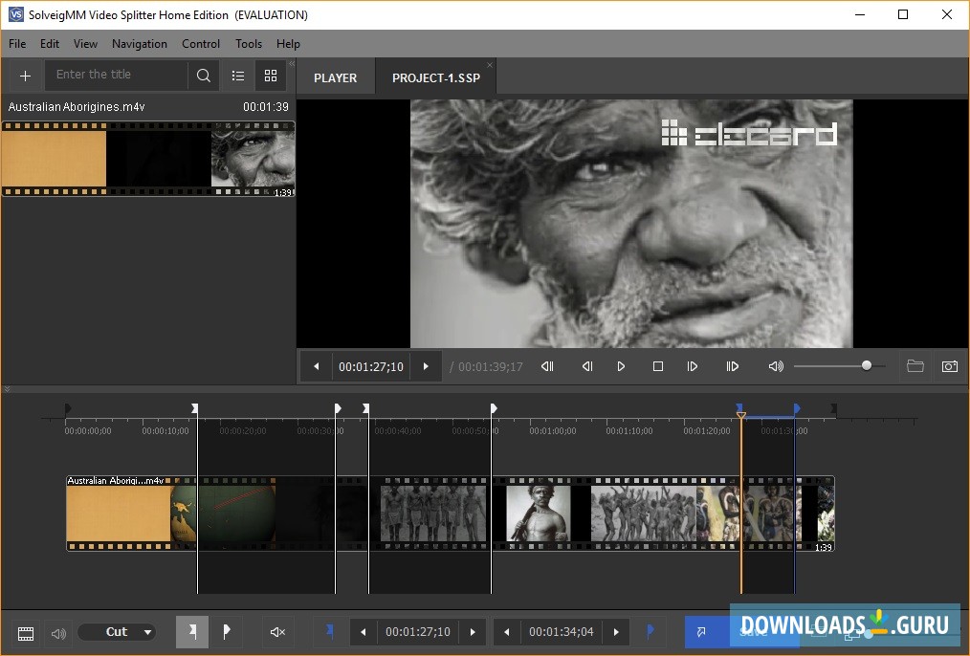Toggle the mute-fragment speaker icon
The image size is (970, 656).
277,632
